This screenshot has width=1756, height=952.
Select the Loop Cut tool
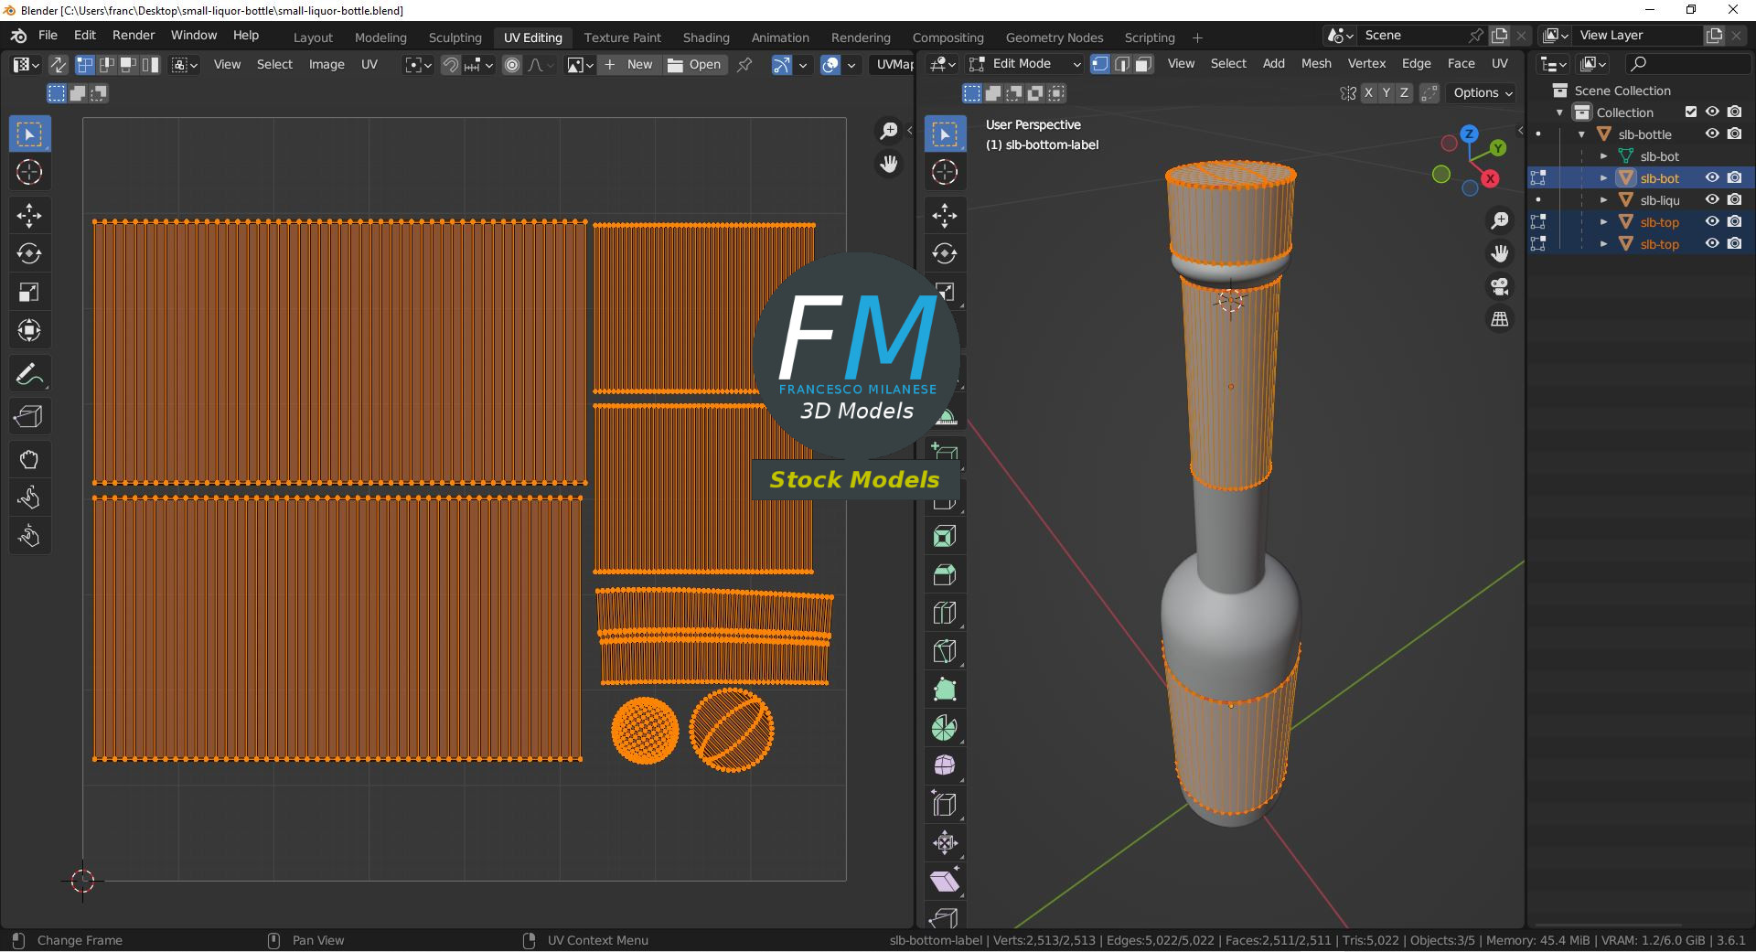945,613
